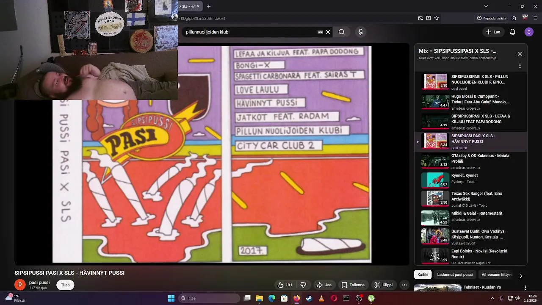Image resolution: width=542 pixels, height=305 pixels.
Task: Open OBS Studio from taskbar
Action: pos(359,298)
